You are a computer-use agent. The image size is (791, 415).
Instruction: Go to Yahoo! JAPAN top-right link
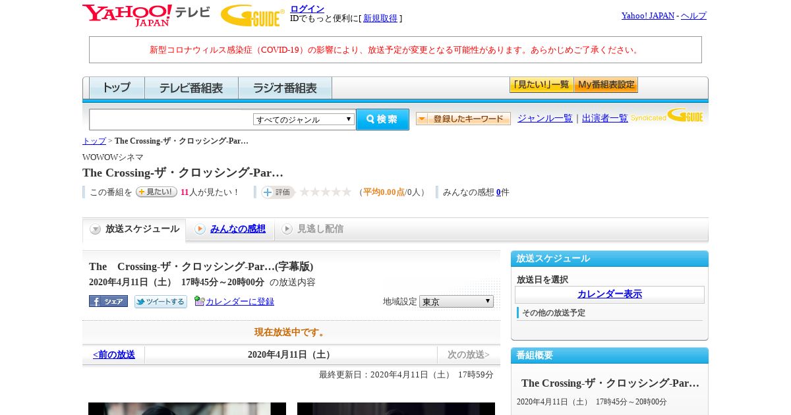(x=648, y=15)
